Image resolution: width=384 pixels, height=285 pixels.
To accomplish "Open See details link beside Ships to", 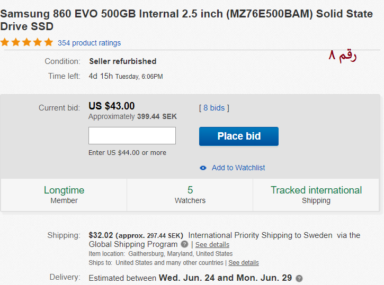I will (244, 263).
